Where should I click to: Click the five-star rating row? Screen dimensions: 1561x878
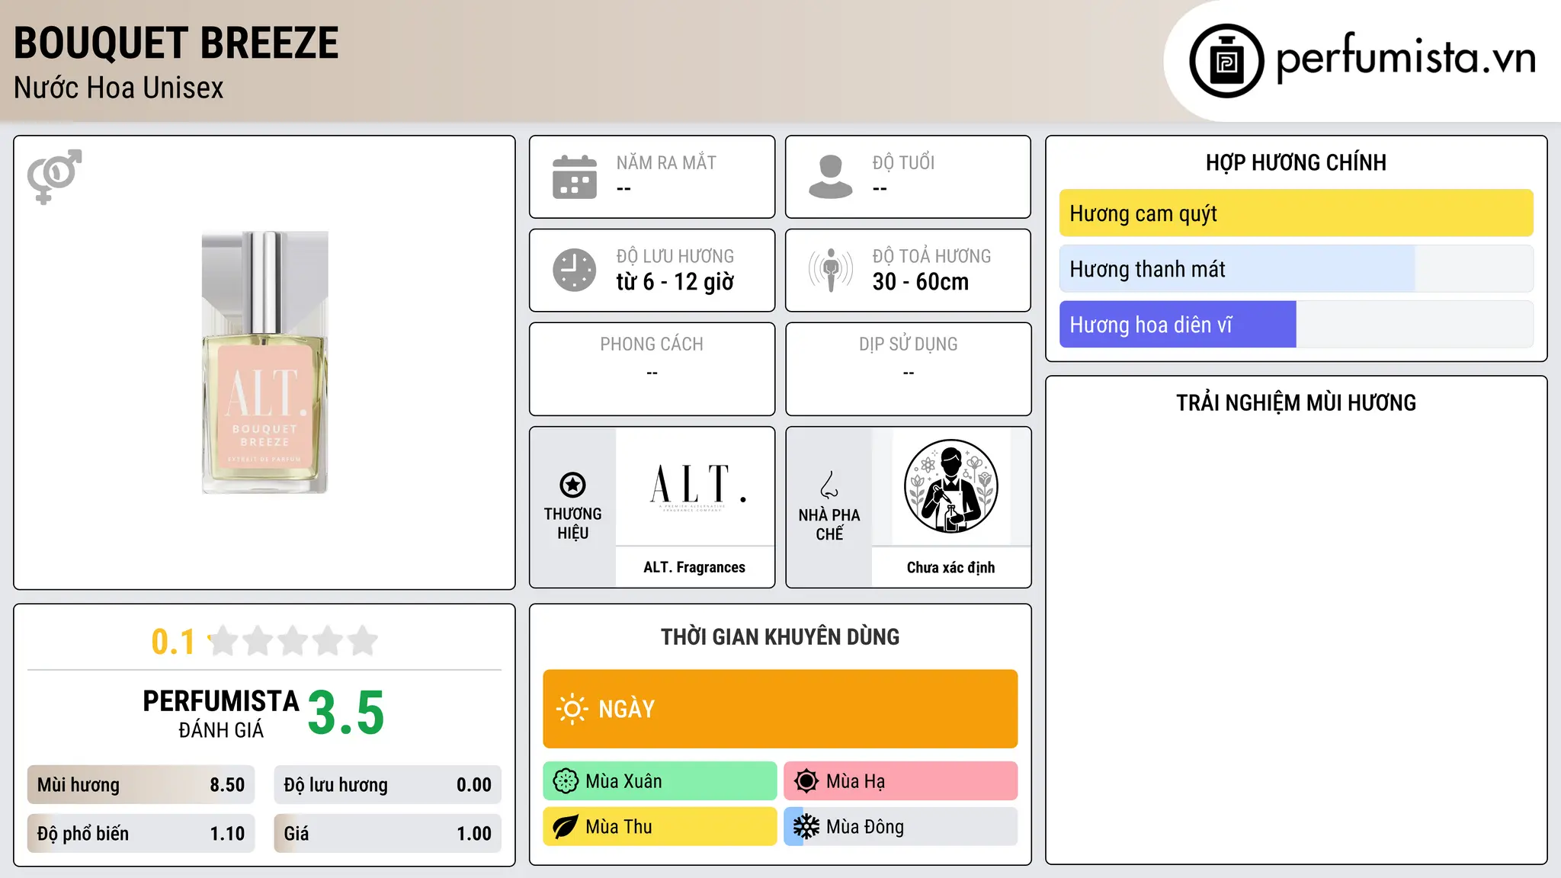point(293,641)
